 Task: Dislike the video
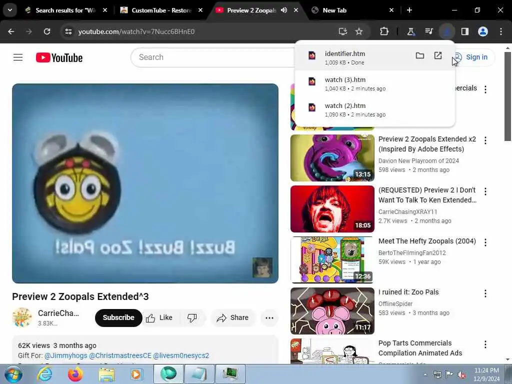[x=192, y=317]
